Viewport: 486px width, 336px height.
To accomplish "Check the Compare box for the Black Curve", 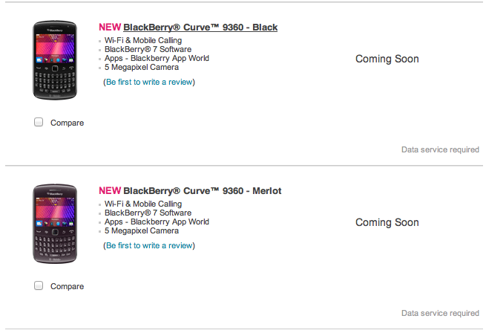I will 39,123.
